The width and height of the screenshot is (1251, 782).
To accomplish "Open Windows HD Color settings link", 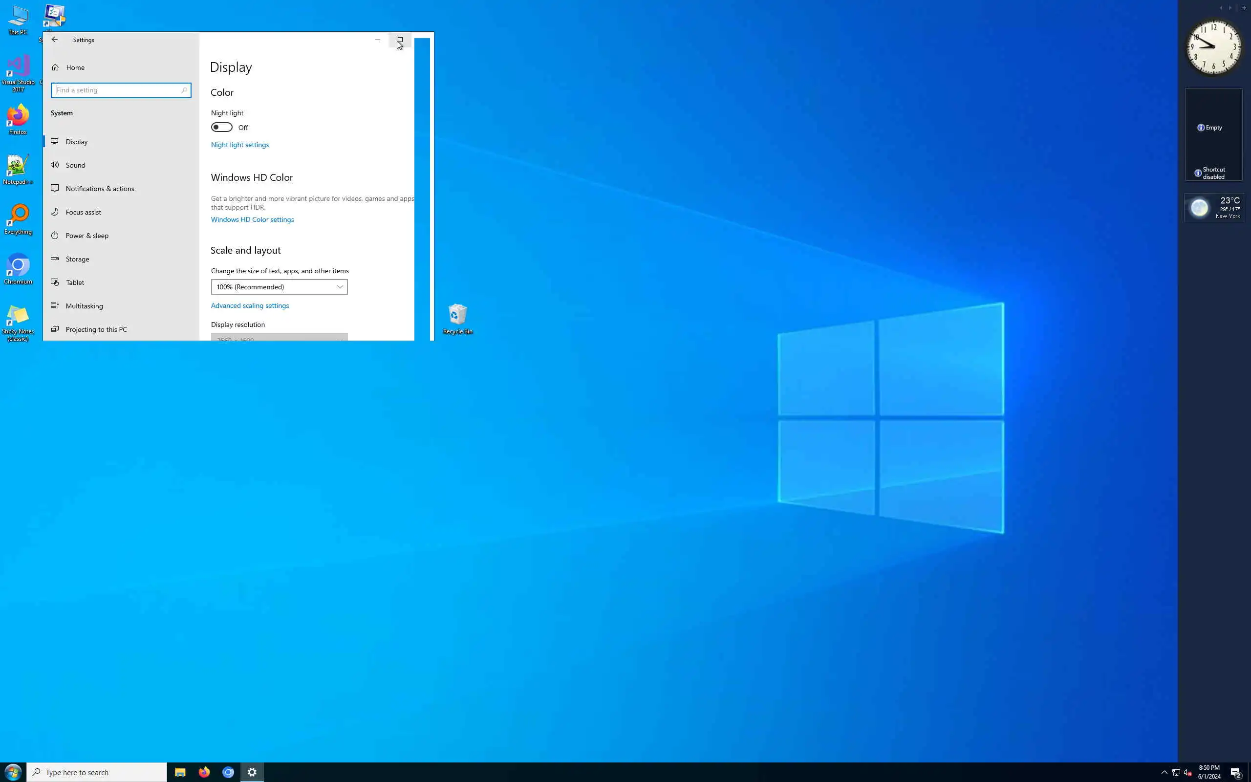I will (x=252, y=220).
